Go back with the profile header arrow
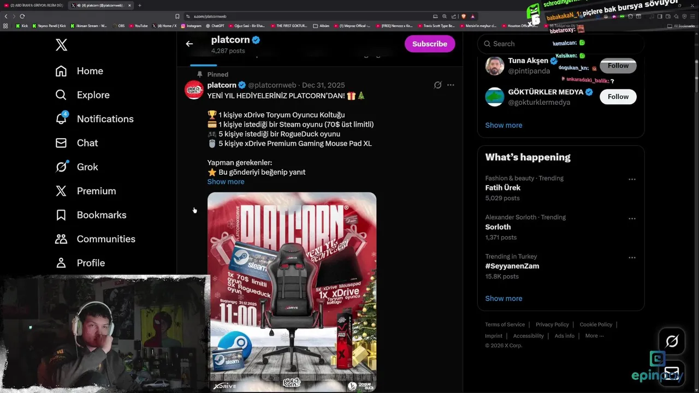Viewport: 699px width, 393px height. [x=189, y=44]
